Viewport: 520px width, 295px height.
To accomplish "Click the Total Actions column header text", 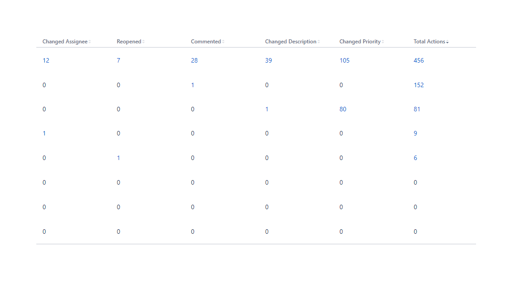I will tap(429, 42).
